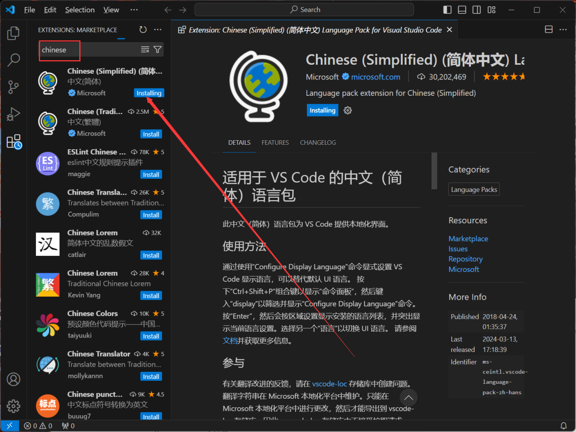Open the Microsoft resource link
Screen dimensions: 576x432
[464, 269]
